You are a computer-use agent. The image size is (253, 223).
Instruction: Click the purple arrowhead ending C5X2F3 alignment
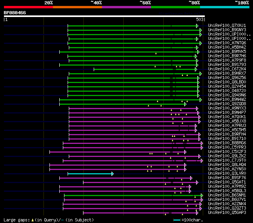(x=185, y=152)
